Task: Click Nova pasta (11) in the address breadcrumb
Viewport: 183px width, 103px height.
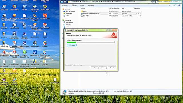Action: coord(107,2)
